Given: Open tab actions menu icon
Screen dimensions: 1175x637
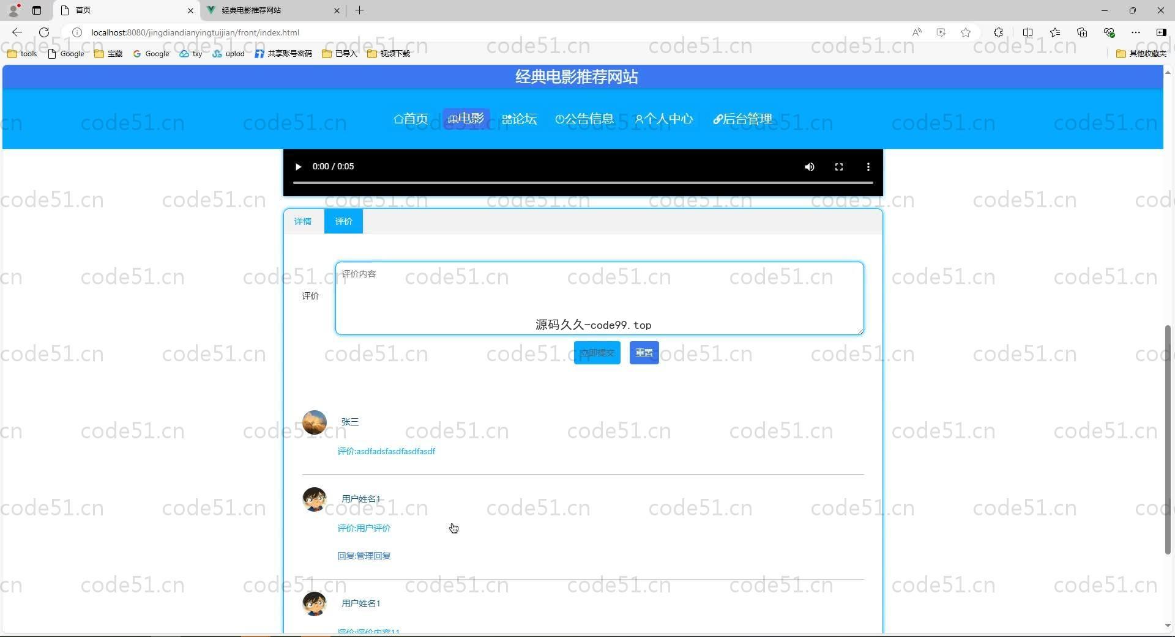Looking at the screenshot, I should [37, 10].
